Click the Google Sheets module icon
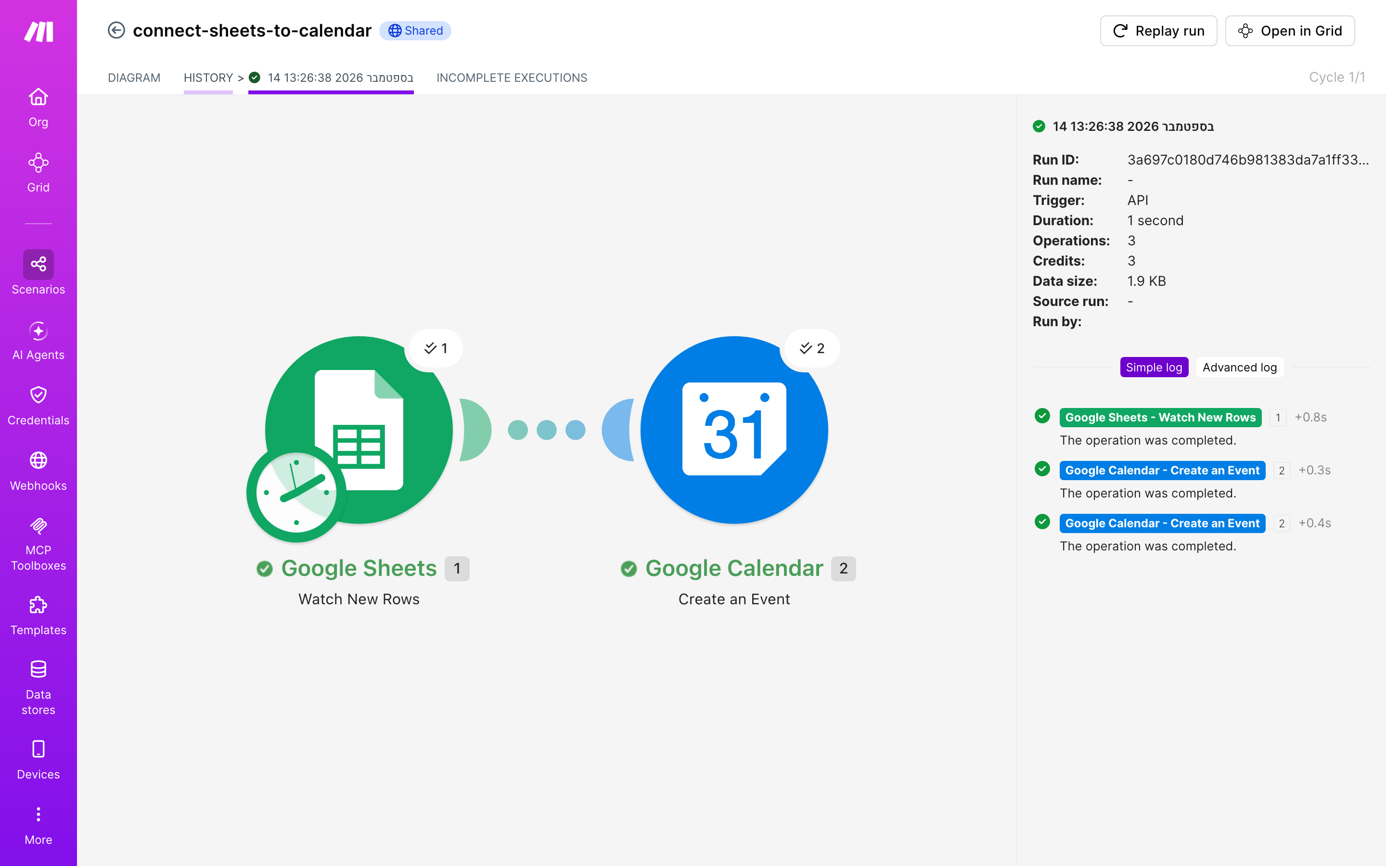Viewport: 1386px width, 866px height. click(x=359, y=430)
